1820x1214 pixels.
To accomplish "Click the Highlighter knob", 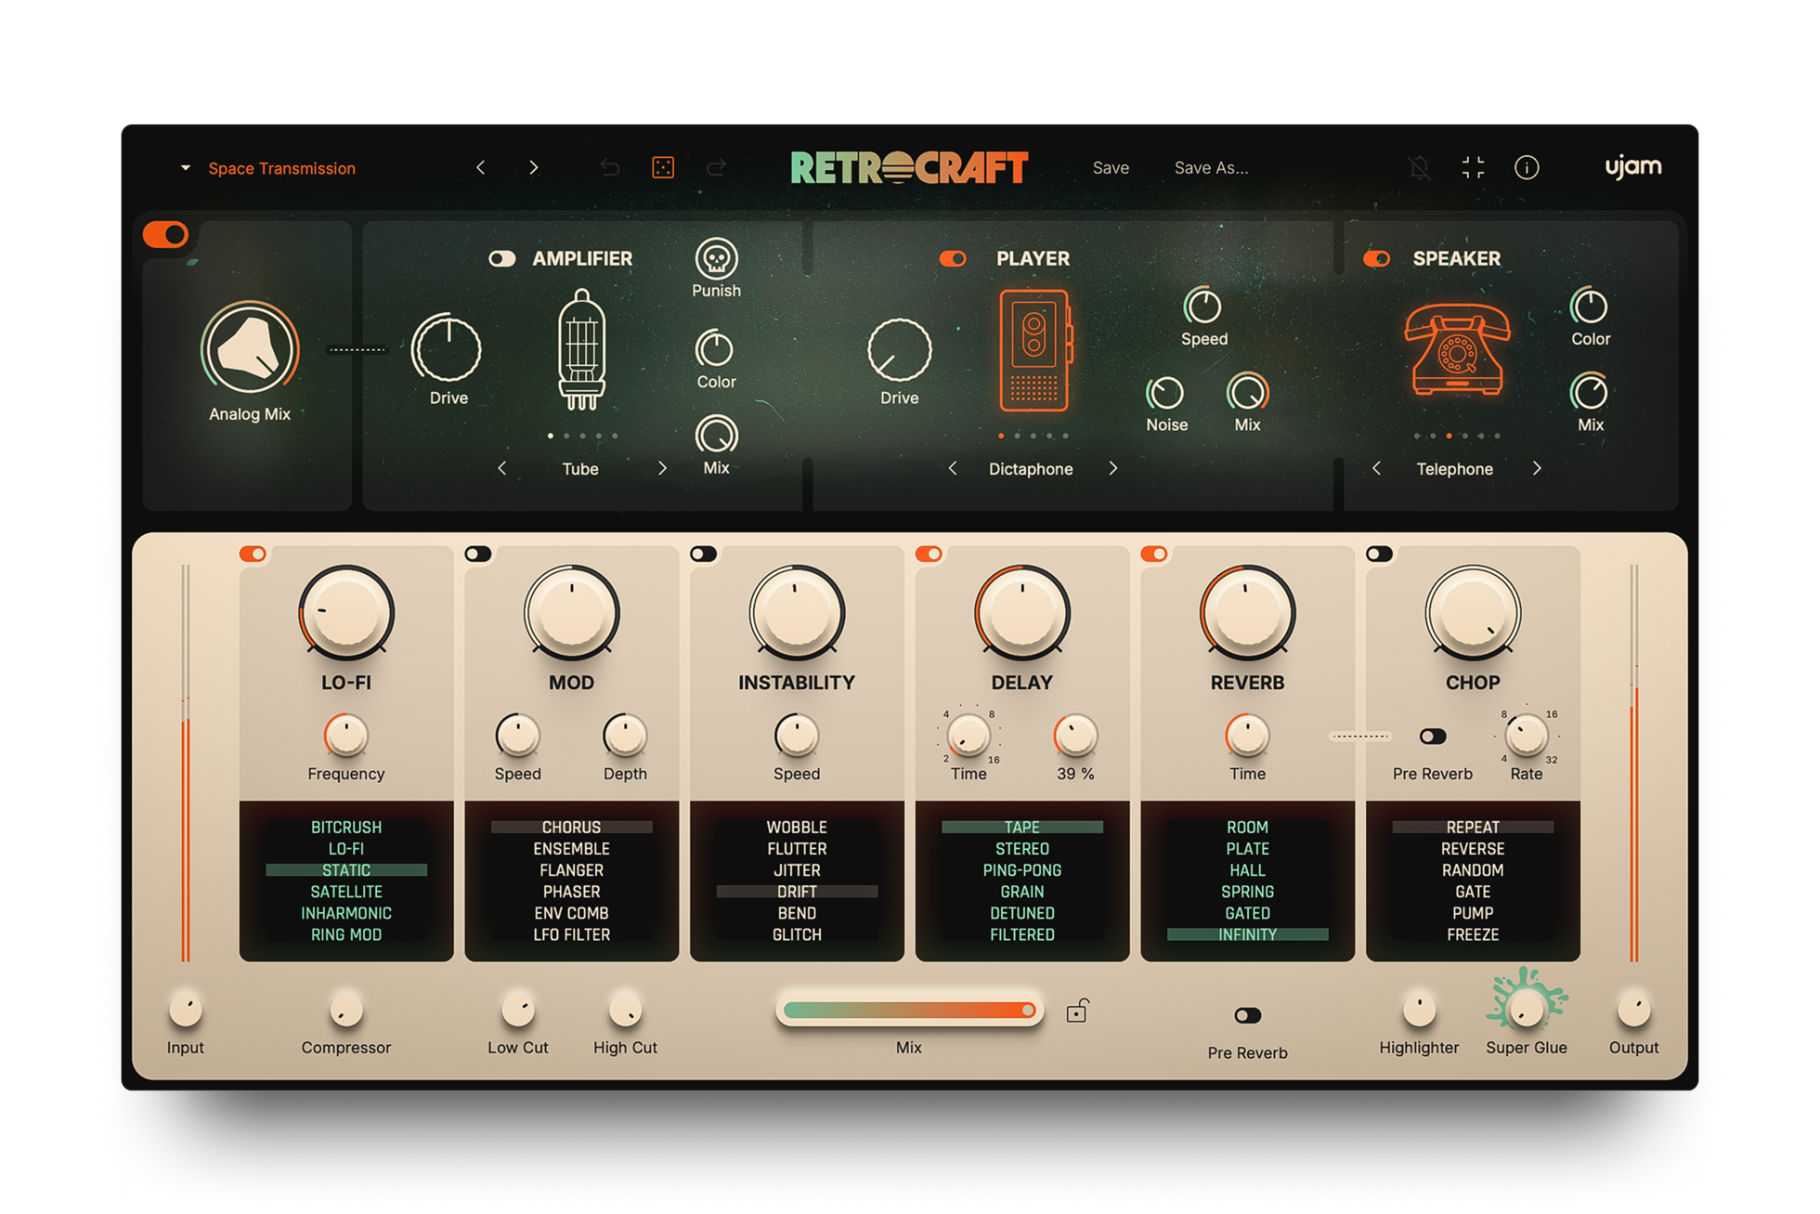I will pyautogui.click(x=1419, y=1010).
